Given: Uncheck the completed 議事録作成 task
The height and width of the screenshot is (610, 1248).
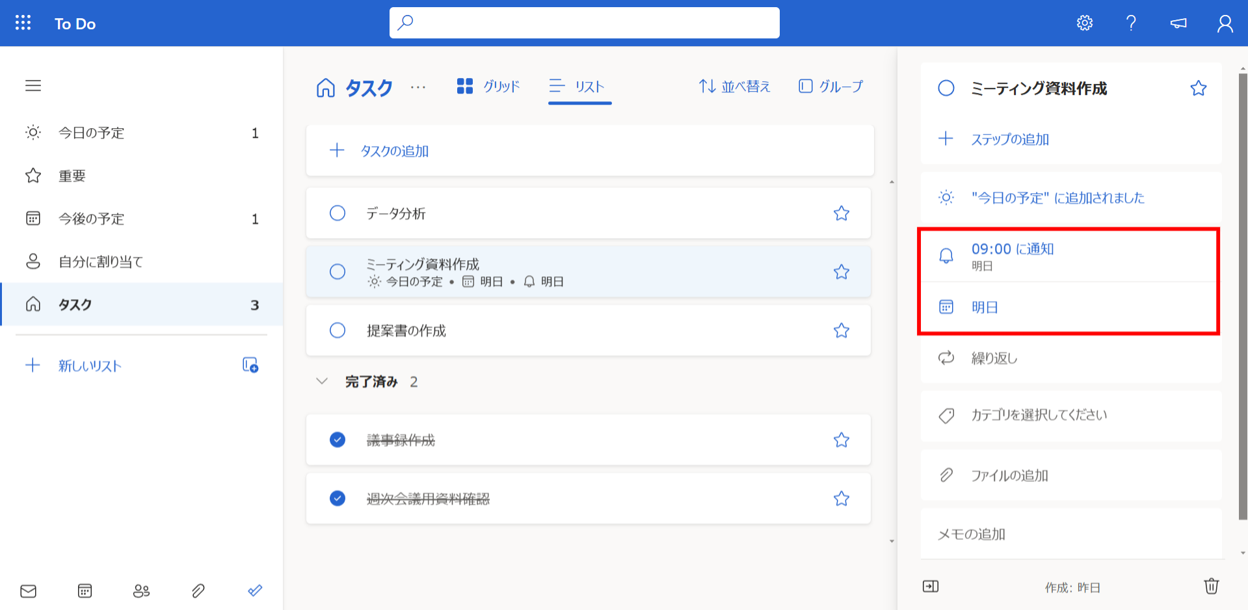Looking at the screenshot, I should point(337,440).
